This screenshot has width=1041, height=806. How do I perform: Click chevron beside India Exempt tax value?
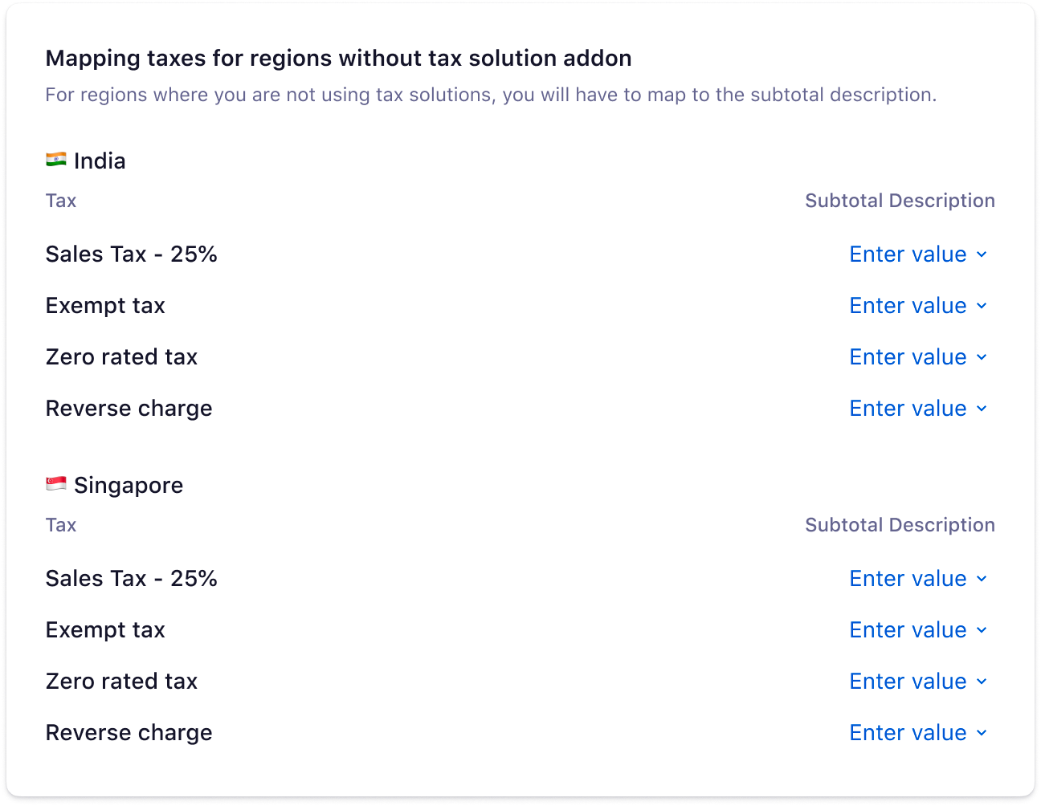pyautogui.click(x=982, y=307)
